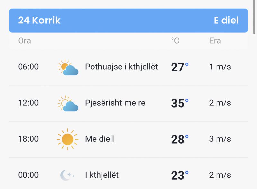Viewport: 257px width, 189px height.
Task: Click the Me diell description
Action: click(x=100, y=139)
